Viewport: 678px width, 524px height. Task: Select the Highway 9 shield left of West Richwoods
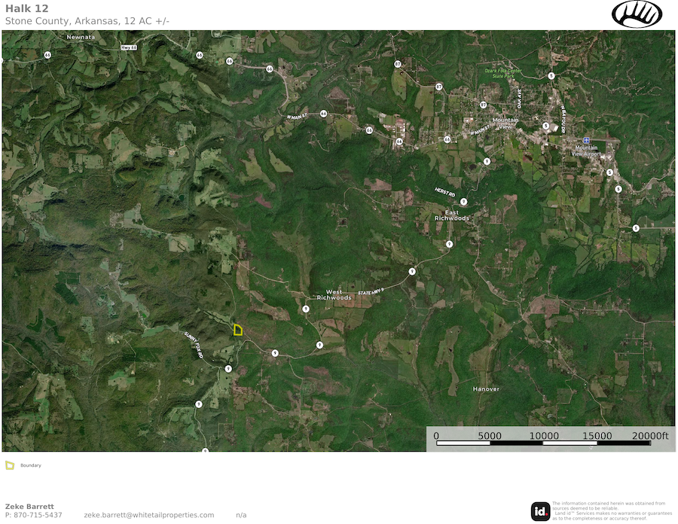tap(306, 309)
